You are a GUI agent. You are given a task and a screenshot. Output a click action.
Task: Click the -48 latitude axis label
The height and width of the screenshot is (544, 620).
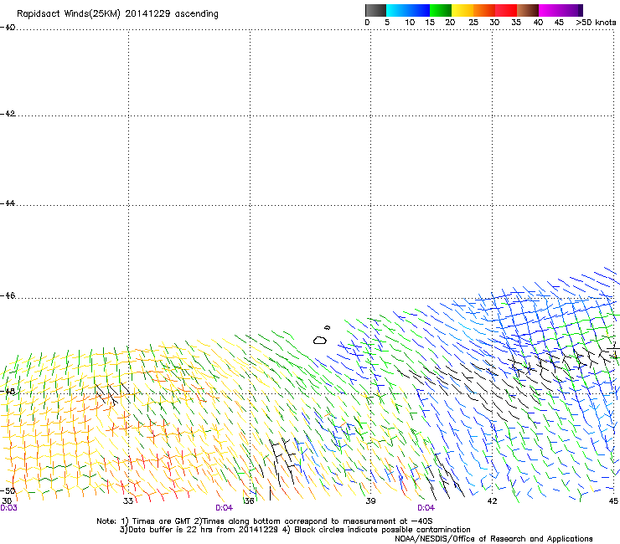click(x=8, y=391)
